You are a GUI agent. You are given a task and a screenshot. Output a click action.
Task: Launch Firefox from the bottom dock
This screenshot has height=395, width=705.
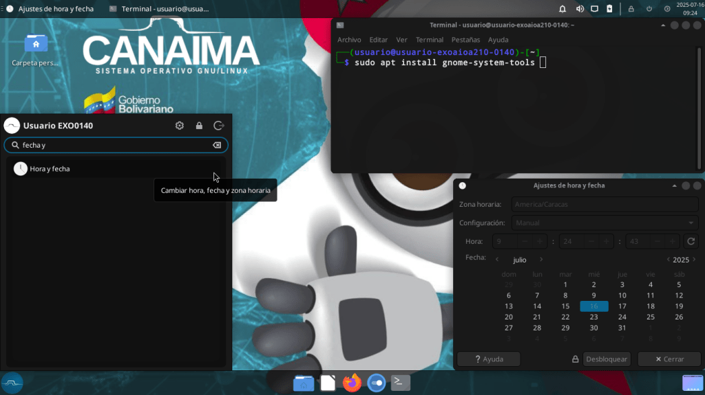click(x=352, y=383)
